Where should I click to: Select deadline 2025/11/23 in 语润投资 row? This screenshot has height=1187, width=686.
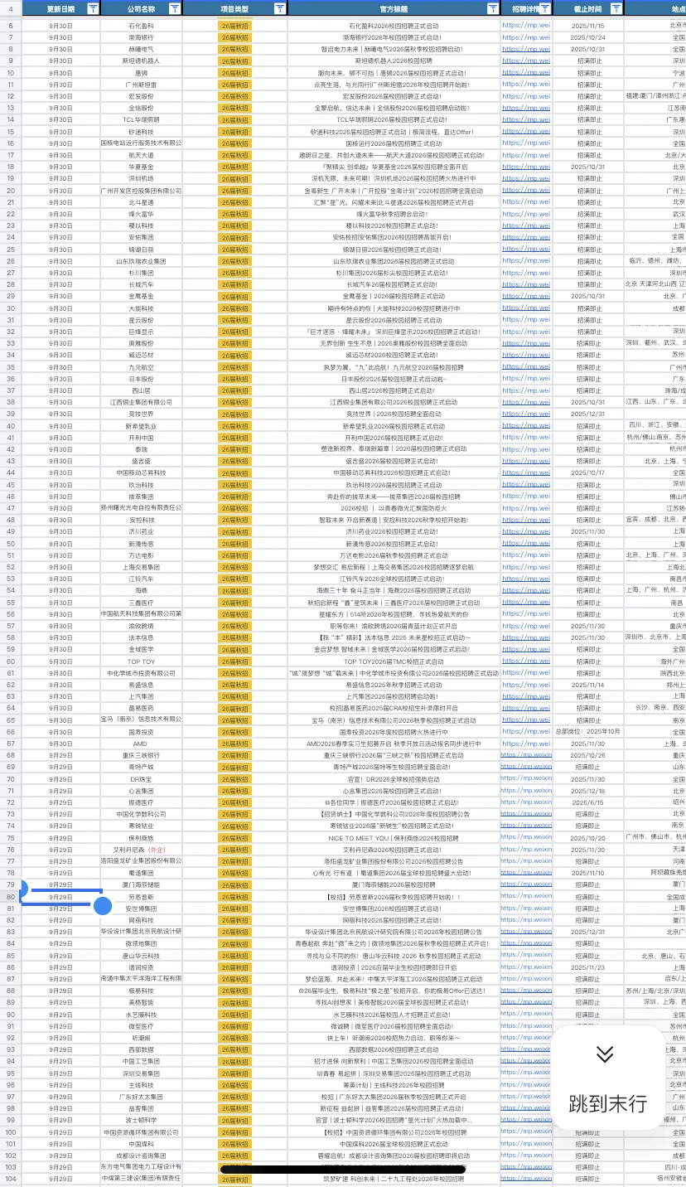[588, 967]
